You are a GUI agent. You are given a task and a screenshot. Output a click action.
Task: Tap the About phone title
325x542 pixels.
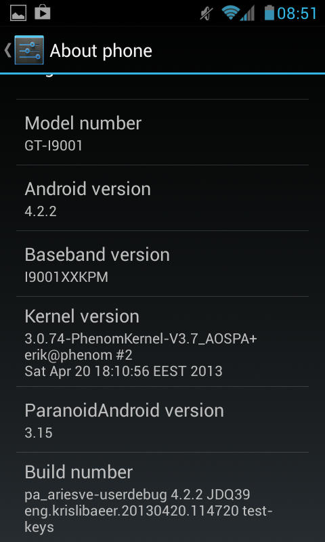[101, 51]
